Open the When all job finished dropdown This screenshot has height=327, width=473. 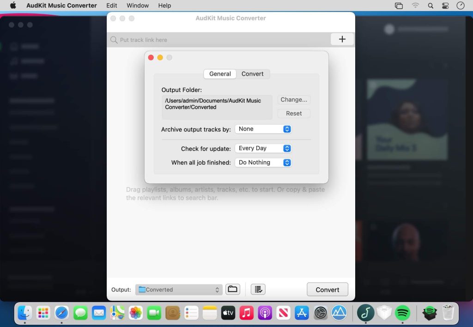[x=263, y=162]
